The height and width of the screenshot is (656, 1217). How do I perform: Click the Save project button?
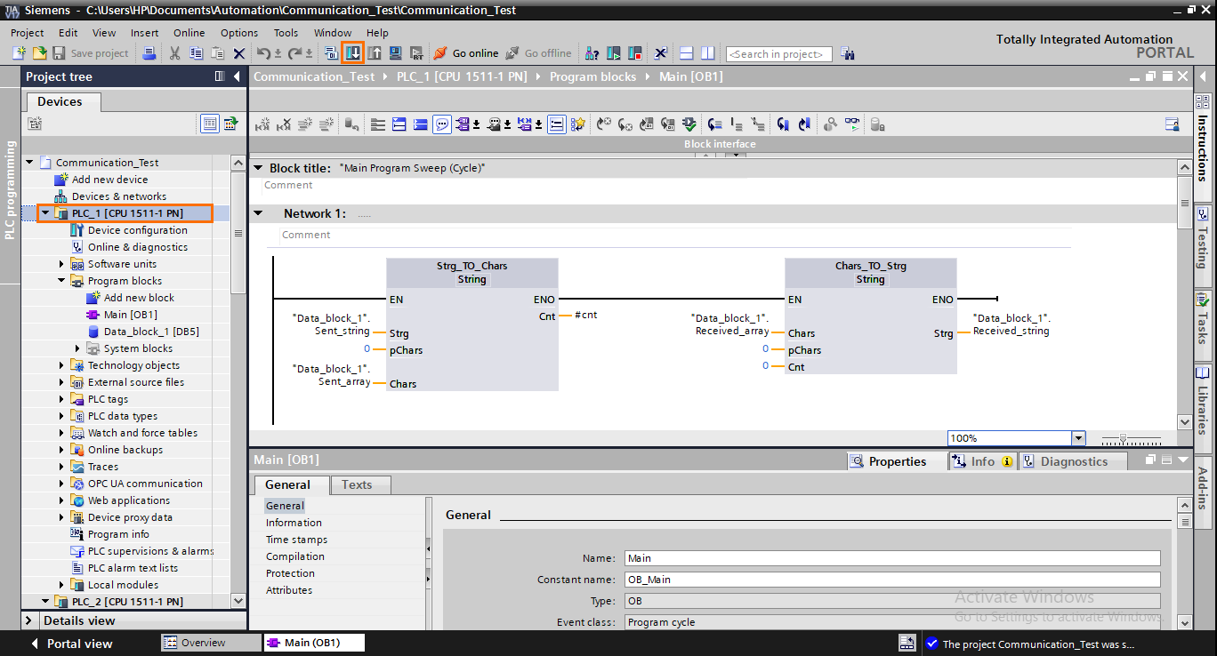pyautogui.click(x=91, y=53)
